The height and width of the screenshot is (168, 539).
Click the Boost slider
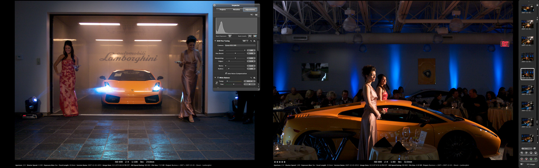[235, 50]
